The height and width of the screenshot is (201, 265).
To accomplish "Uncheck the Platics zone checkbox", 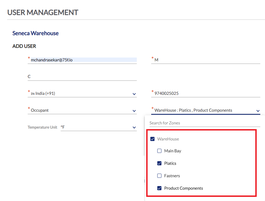I will pos(159,163).
